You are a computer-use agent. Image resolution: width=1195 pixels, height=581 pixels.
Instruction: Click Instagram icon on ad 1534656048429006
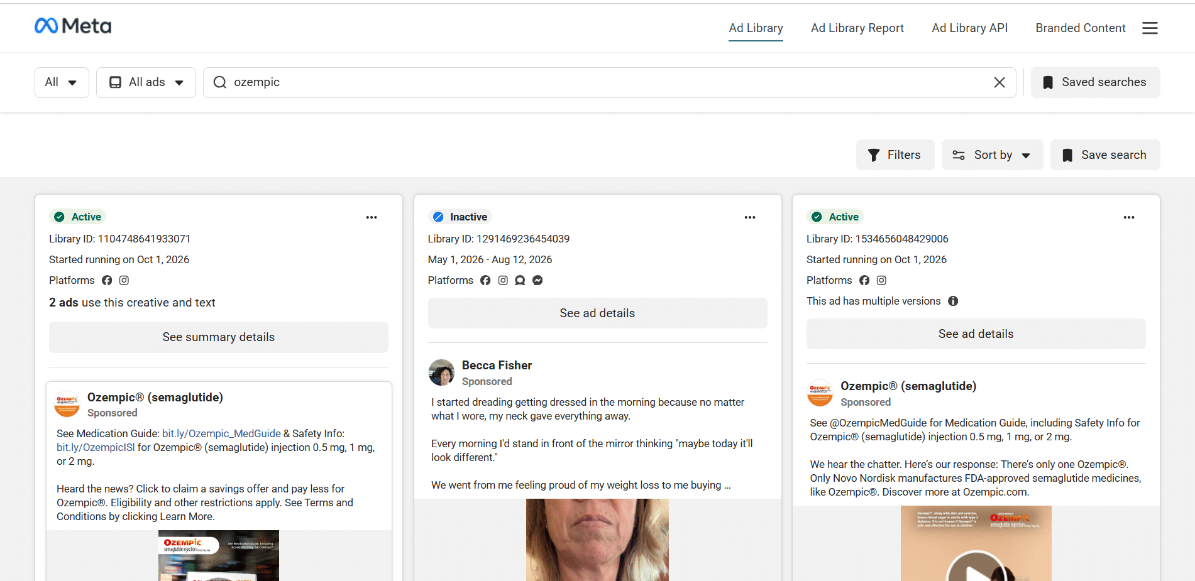881,280
